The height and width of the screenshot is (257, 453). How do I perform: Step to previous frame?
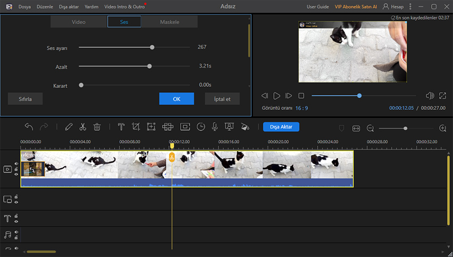(264, 95)
